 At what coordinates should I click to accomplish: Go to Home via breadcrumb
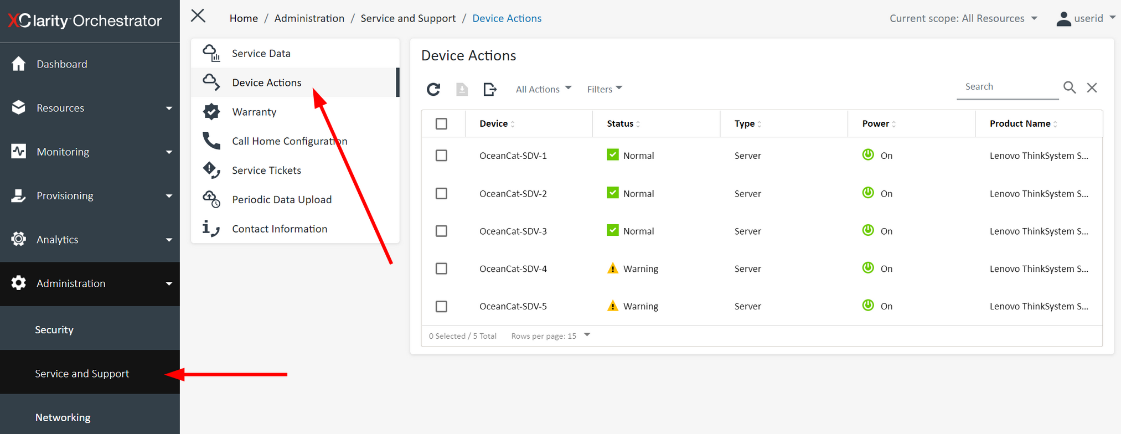coord(244,18)
